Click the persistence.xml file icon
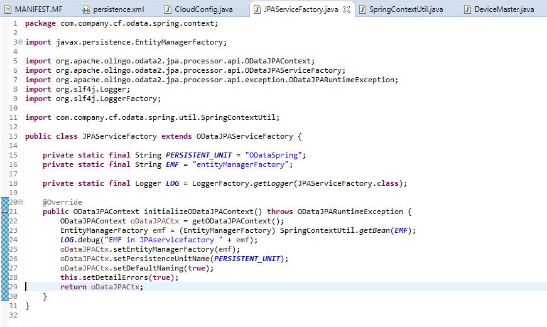Screen dimensions: 547x327 [86, 9]
